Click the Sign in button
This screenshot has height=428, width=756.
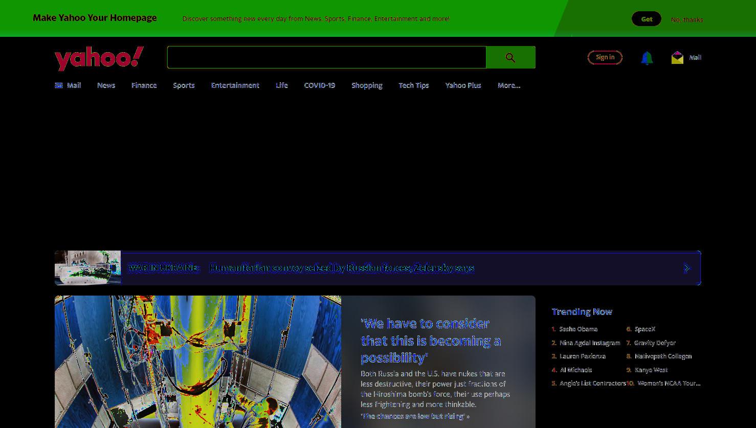pyautogui.click(x=605, y=57)
